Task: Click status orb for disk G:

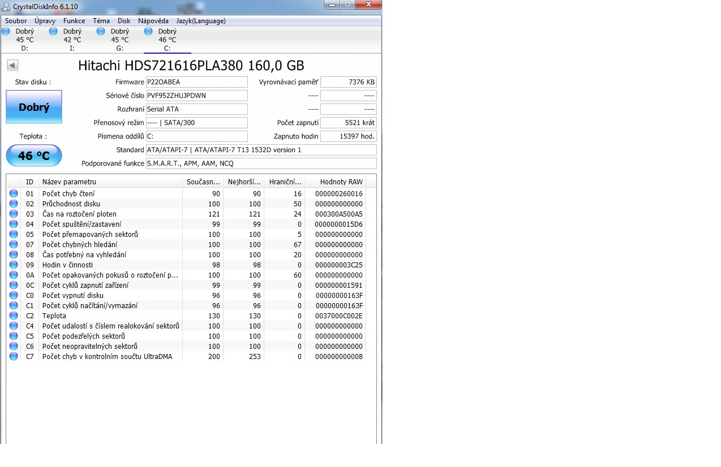Action: click(101, 31)
